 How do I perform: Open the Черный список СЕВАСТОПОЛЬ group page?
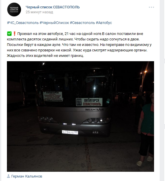52,7
